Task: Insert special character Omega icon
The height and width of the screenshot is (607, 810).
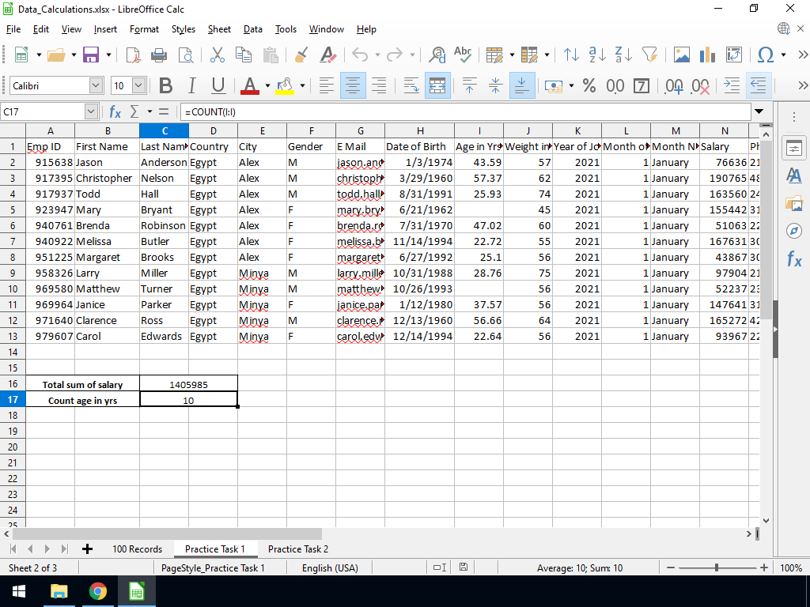Action: point(766,55)
